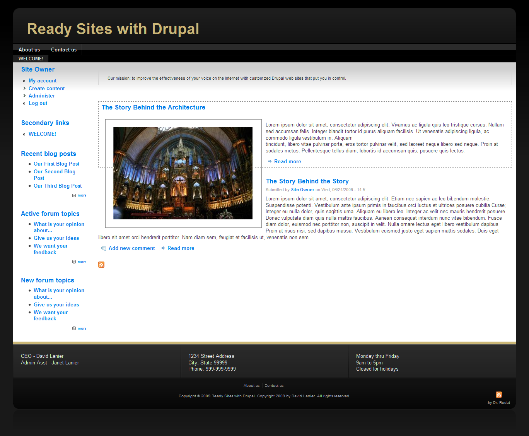This screenshot has width=529, height=436.
Task: Click the Read more arrow icon in the Architecture story
Action: 270,161
